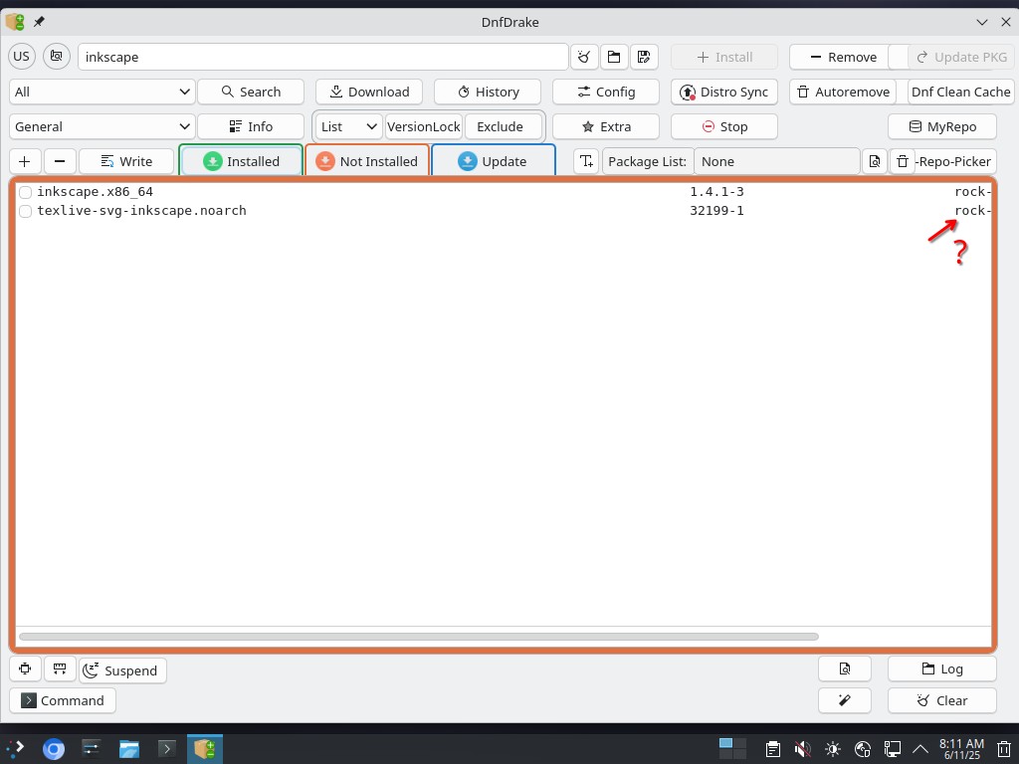Screen dimensions: 1019x764
Task: Click the inkscape search input field
Action: pyautogui.click(x=323, y=57)
